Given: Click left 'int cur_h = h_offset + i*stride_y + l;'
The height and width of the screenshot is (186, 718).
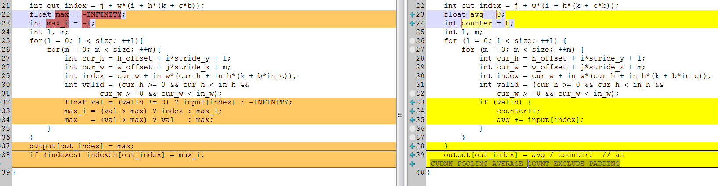Looking at the screenshot, I should click(x=148, y=58).
